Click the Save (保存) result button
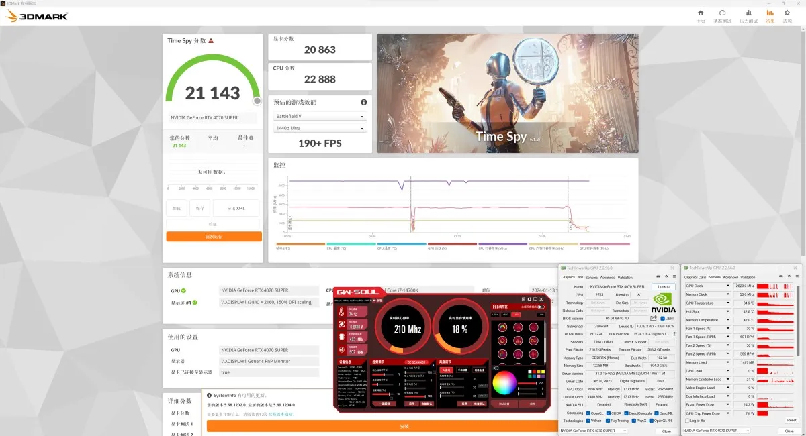The width and height of the screenshot is (806, 436). pos(199,208)
